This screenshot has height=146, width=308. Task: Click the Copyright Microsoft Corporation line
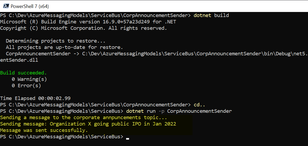(83, 28)
